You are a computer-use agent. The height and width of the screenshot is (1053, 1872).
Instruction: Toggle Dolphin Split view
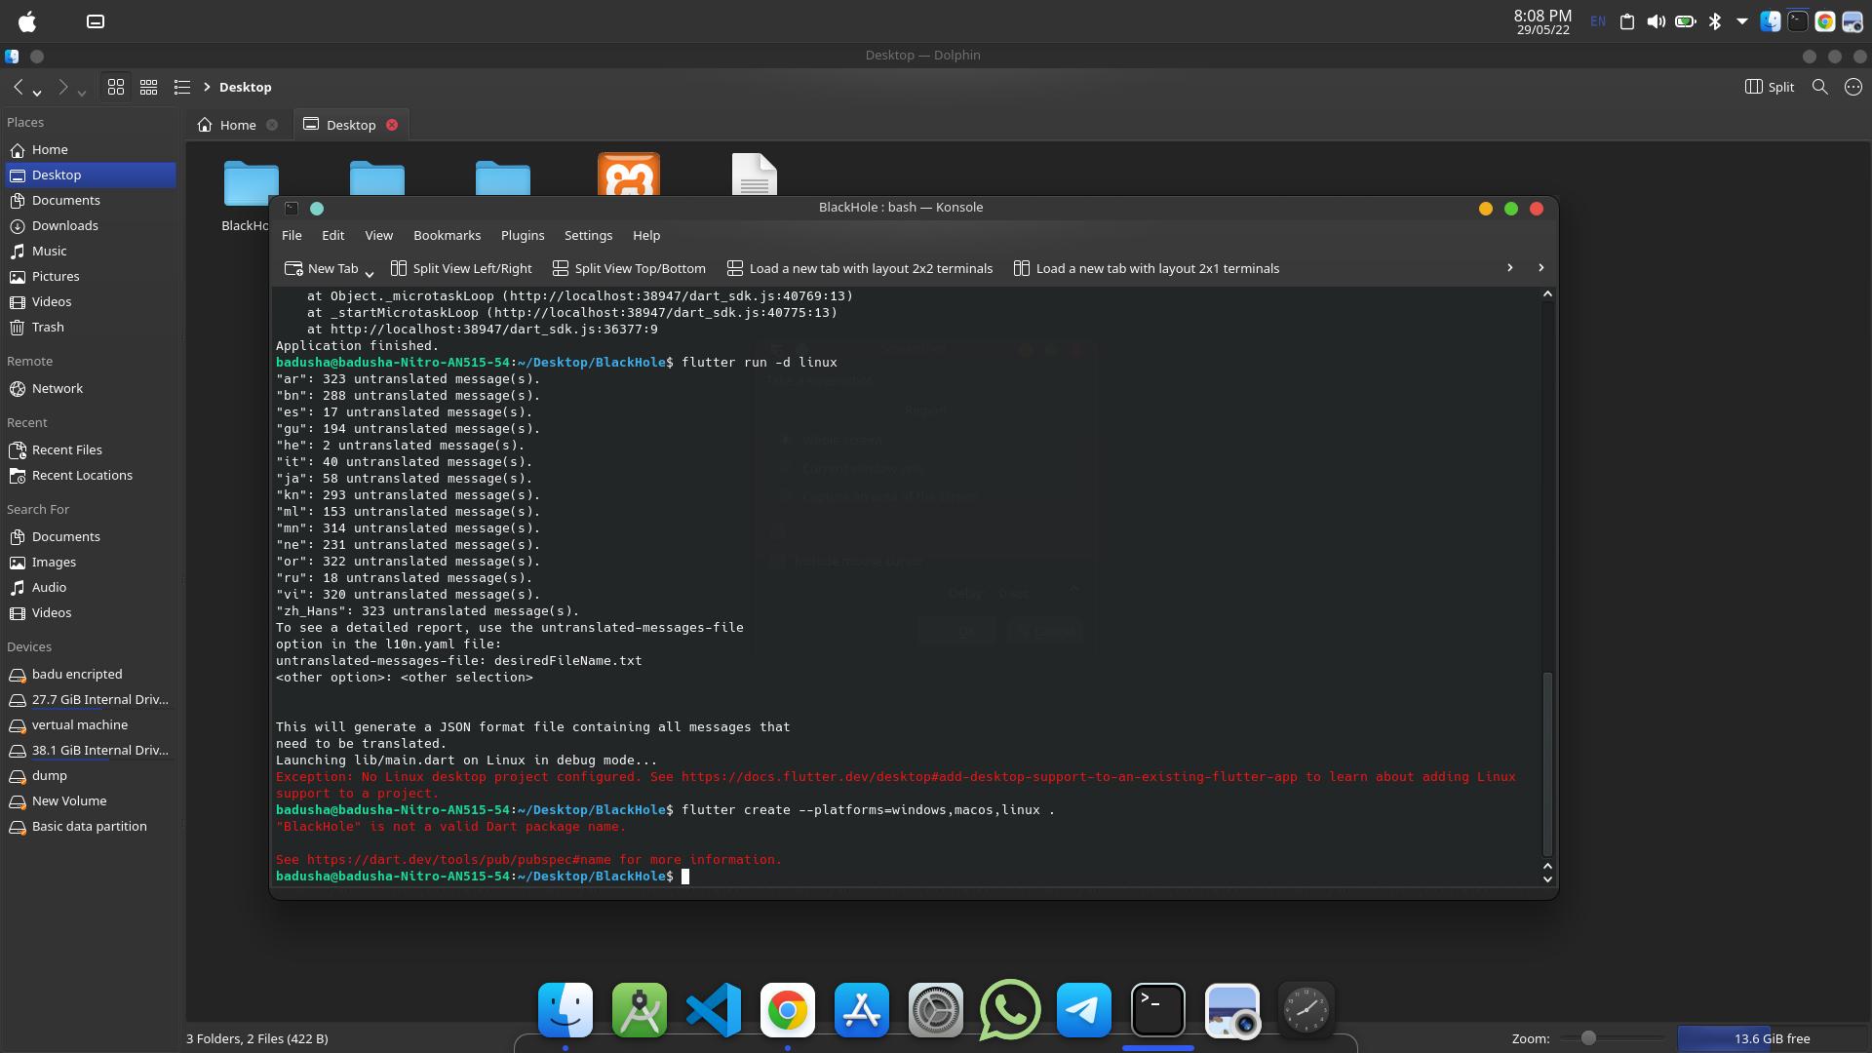[1770, 87]
